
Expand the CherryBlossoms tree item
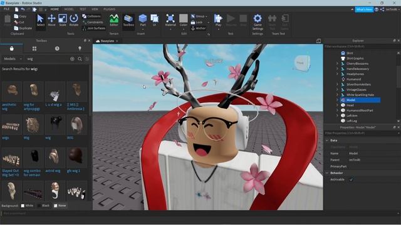pos(337,64)
